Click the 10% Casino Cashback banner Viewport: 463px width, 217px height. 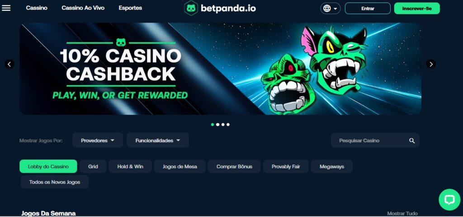(220, 69)
